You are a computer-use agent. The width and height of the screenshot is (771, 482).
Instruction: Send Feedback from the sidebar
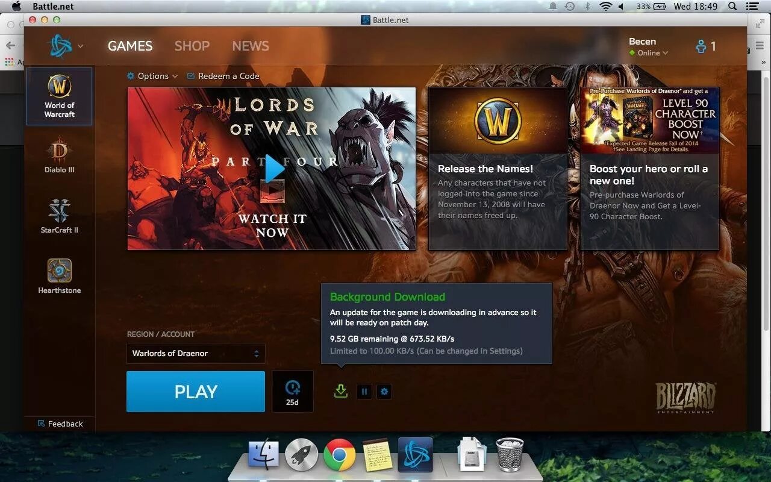[59, 424]
